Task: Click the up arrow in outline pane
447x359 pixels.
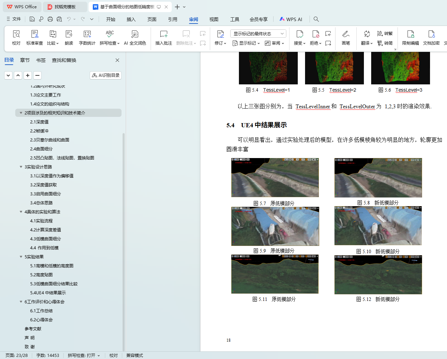Action: tap(18, 75)
